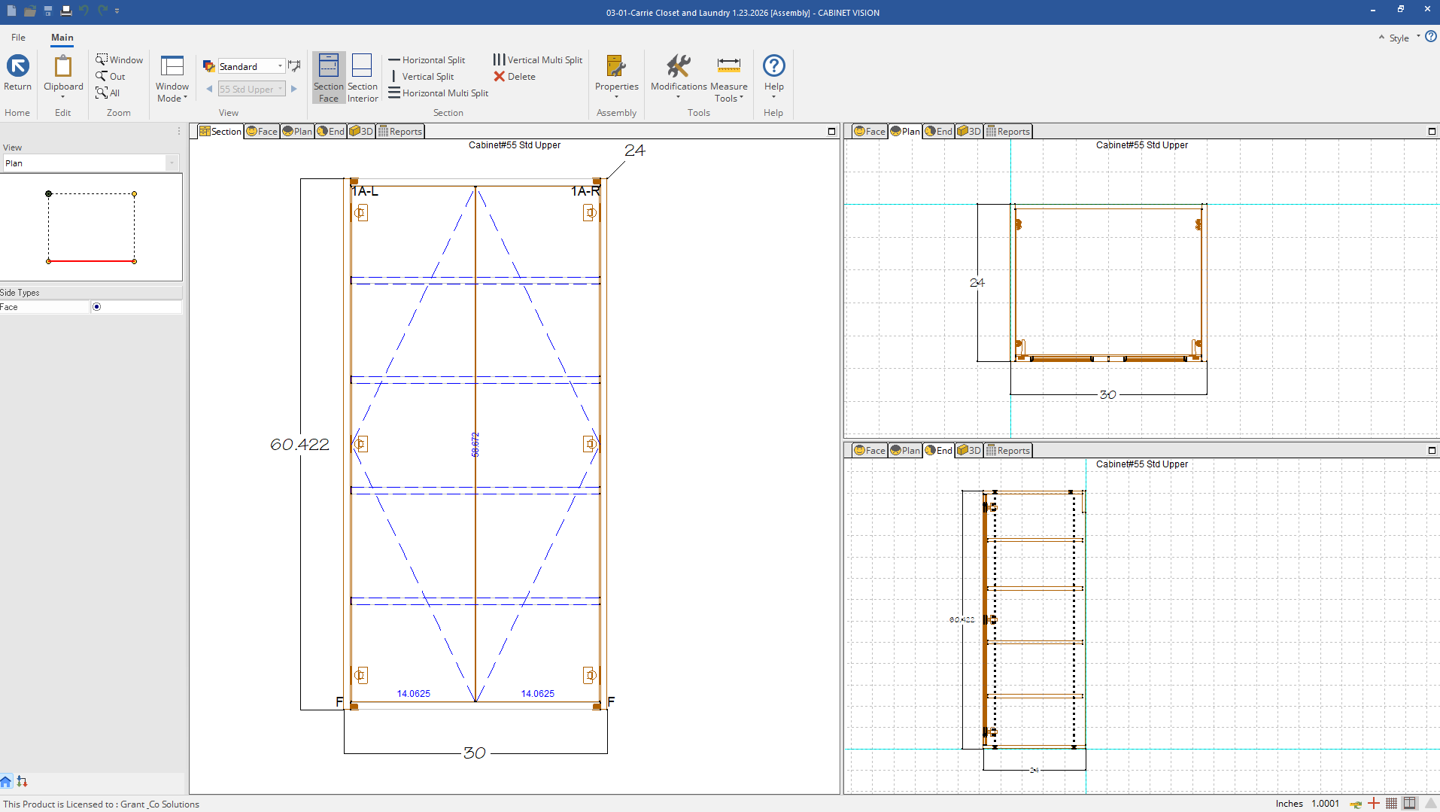Image resolution: width=1440 pixels, height=812 pixels.
Task: Toggle the grid display in the status bar
Action: pyautogui.click(x=1391, y=803)
